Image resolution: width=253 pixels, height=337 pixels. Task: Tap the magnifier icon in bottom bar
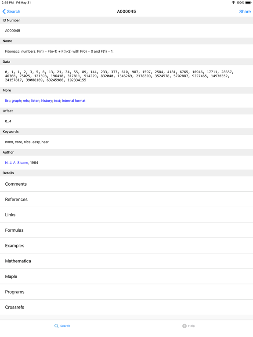[56, 326]
